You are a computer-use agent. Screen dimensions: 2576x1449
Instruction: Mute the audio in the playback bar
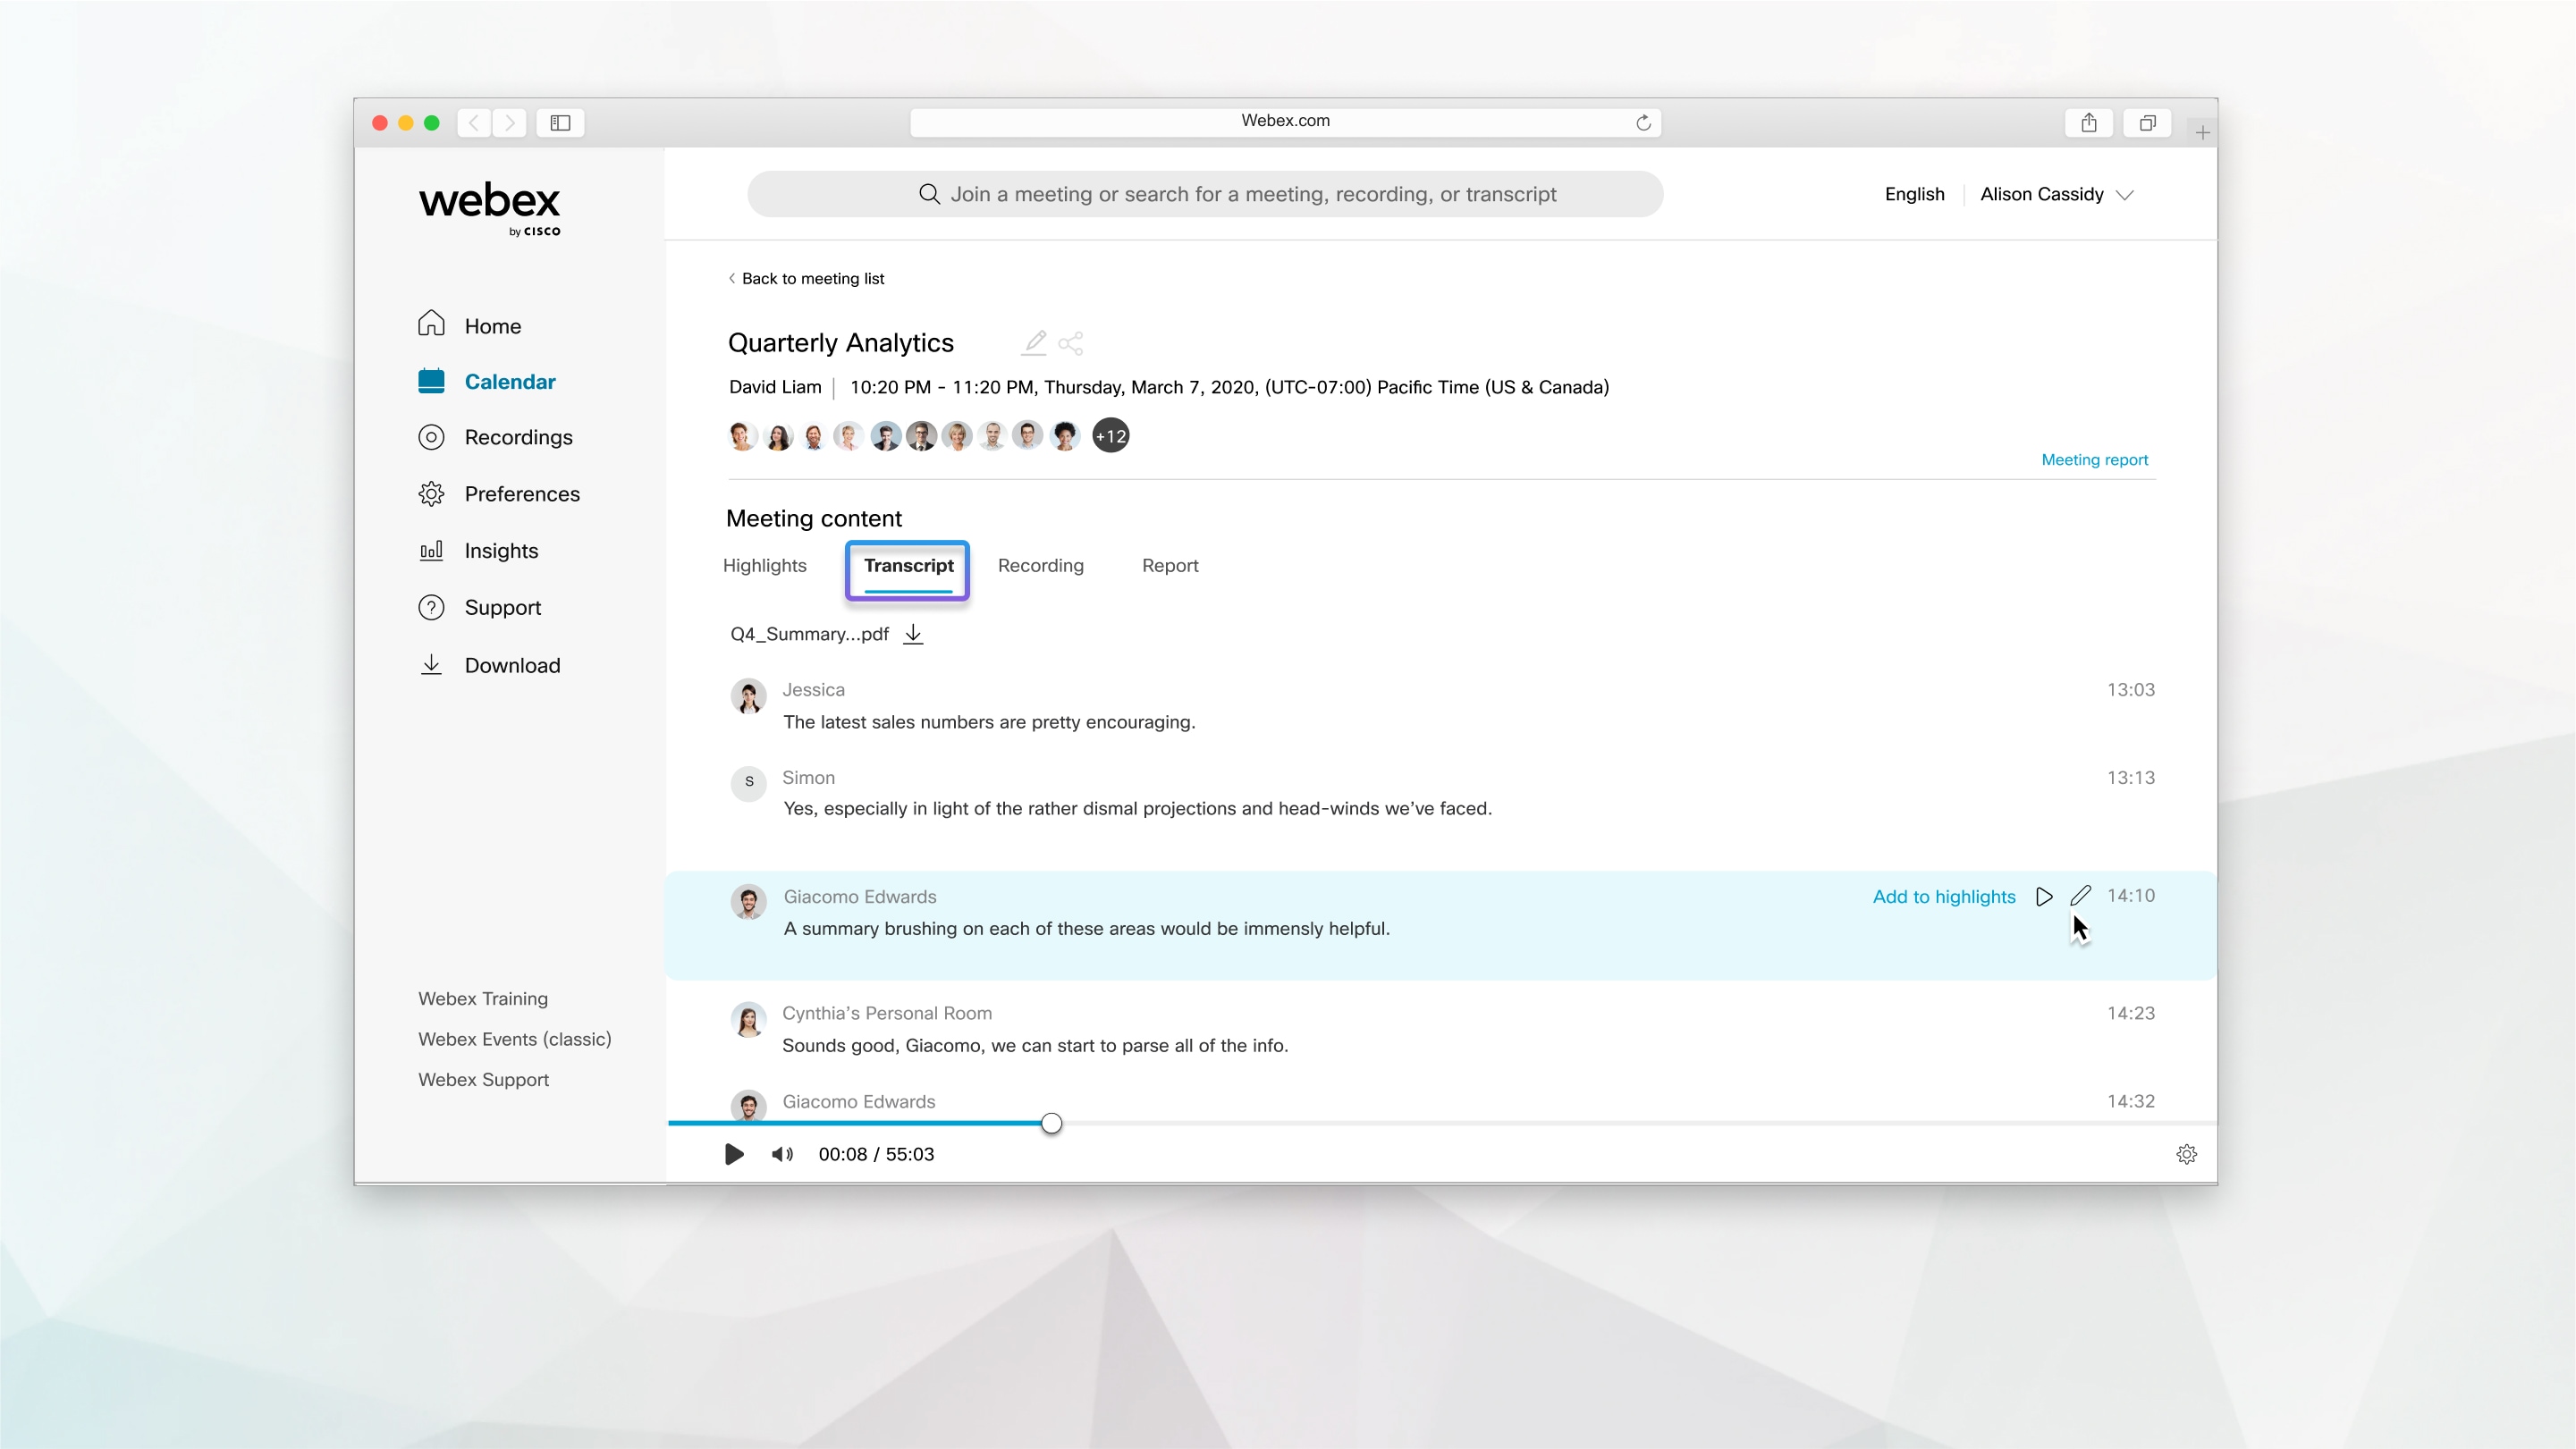pos(782,1153)
